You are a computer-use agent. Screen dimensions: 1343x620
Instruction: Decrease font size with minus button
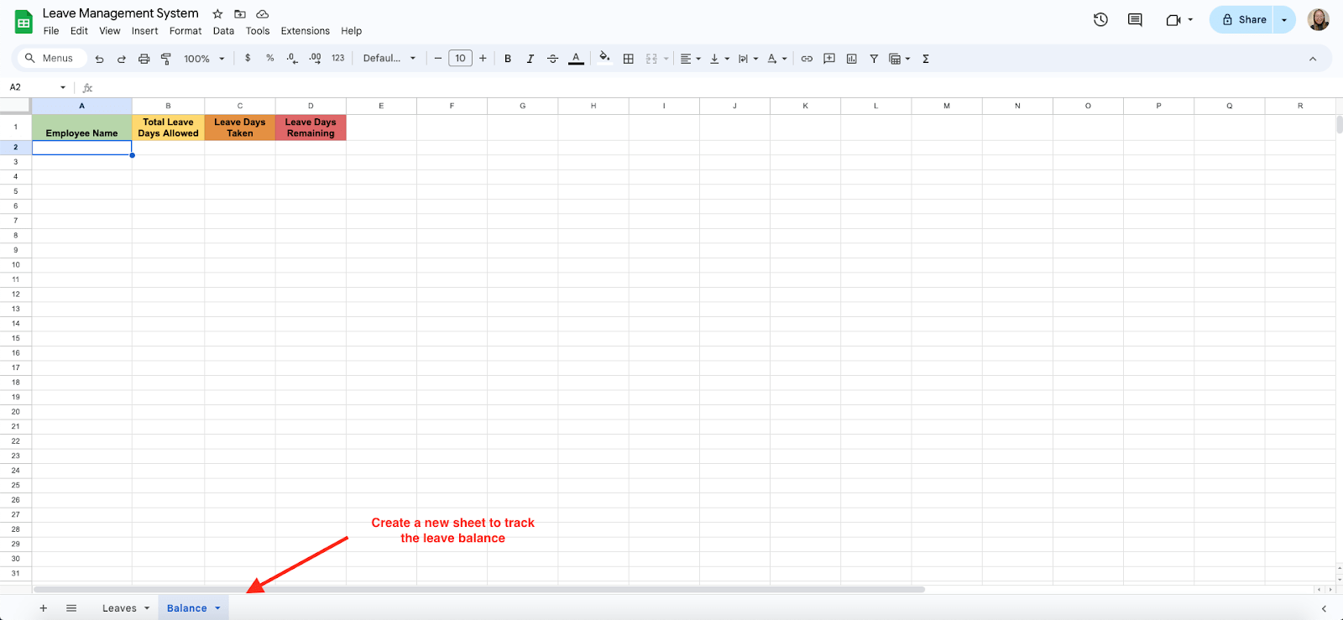click(x=437, y=58)
